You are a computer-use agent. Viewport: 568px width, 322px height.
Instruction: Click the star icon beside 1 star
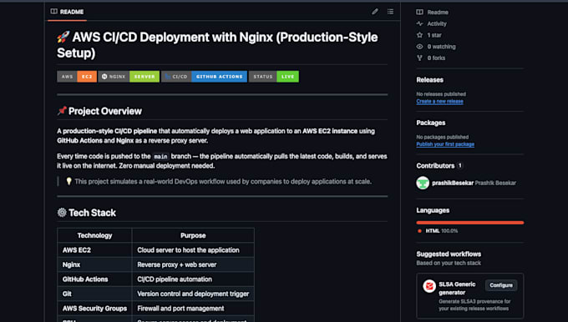(x=419, y=35)
